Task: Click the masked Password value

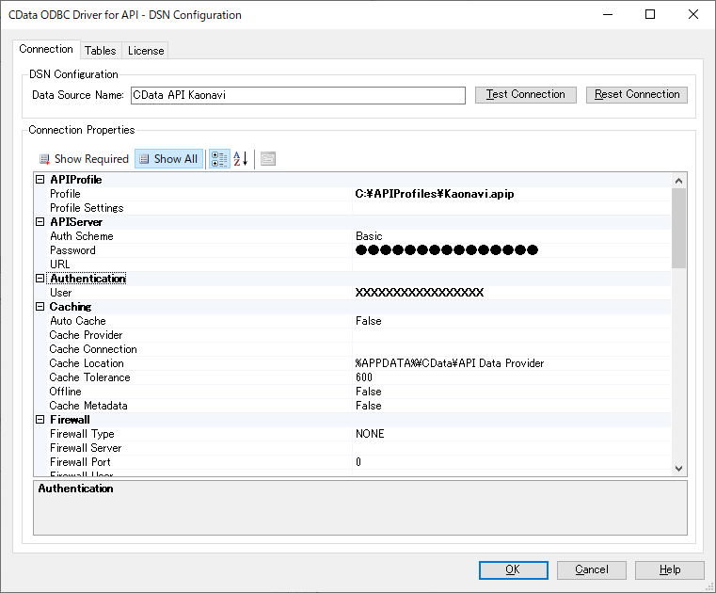Action: (447, 250)
